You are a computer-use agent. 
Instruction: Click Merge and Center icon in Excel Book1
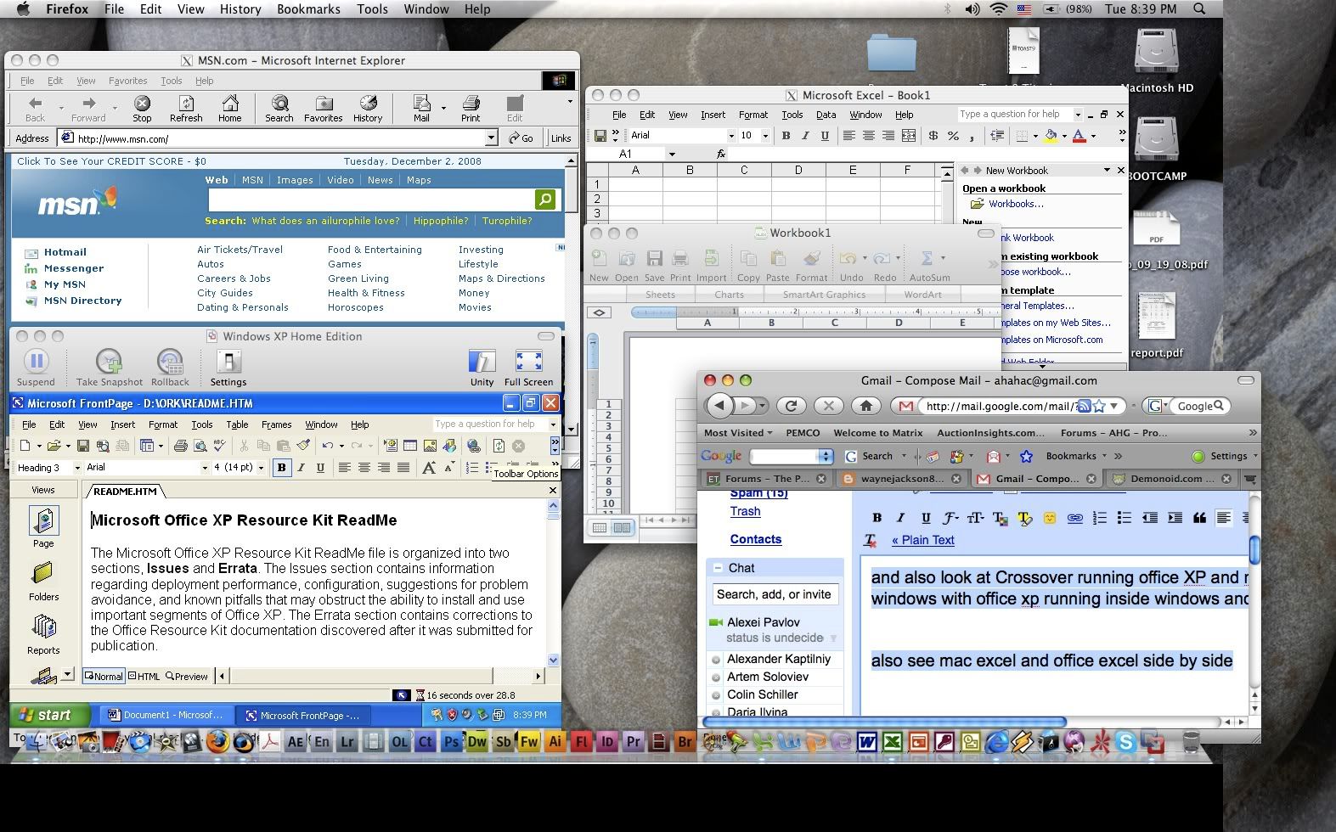[909, 136]
